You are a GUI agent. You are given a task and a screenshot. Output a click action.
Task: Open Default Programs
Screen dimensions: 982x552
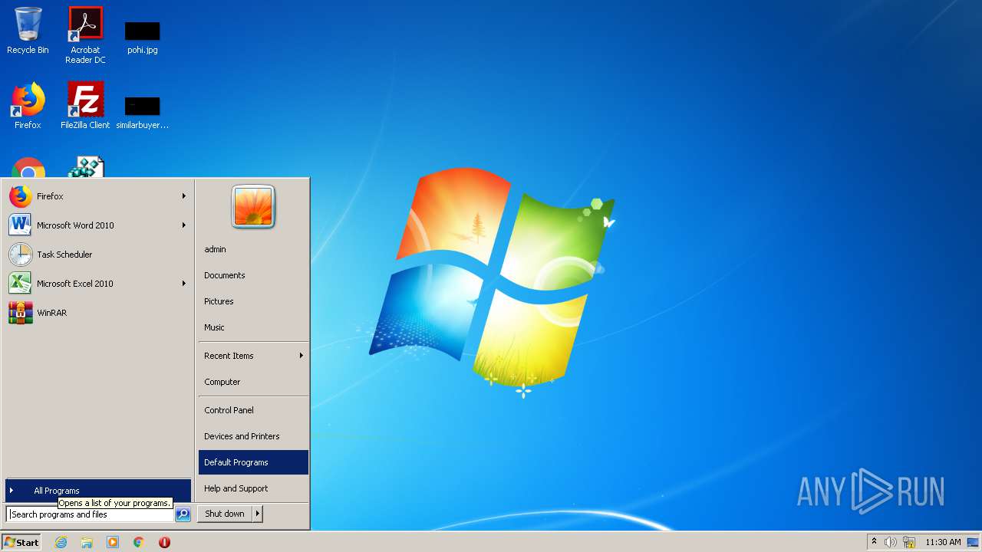coord(253,462)
